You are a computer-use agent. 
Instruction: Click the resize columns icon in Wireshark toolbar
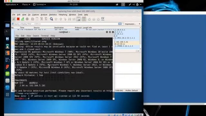(x=103, y=19)
